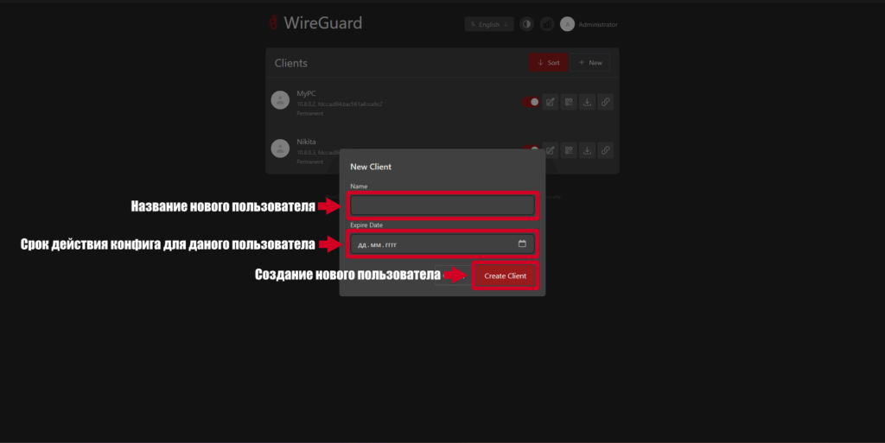Edit the MyPC client
Image resolution: width=885 pixels, height=443 pixels.
tap(551, 102)
